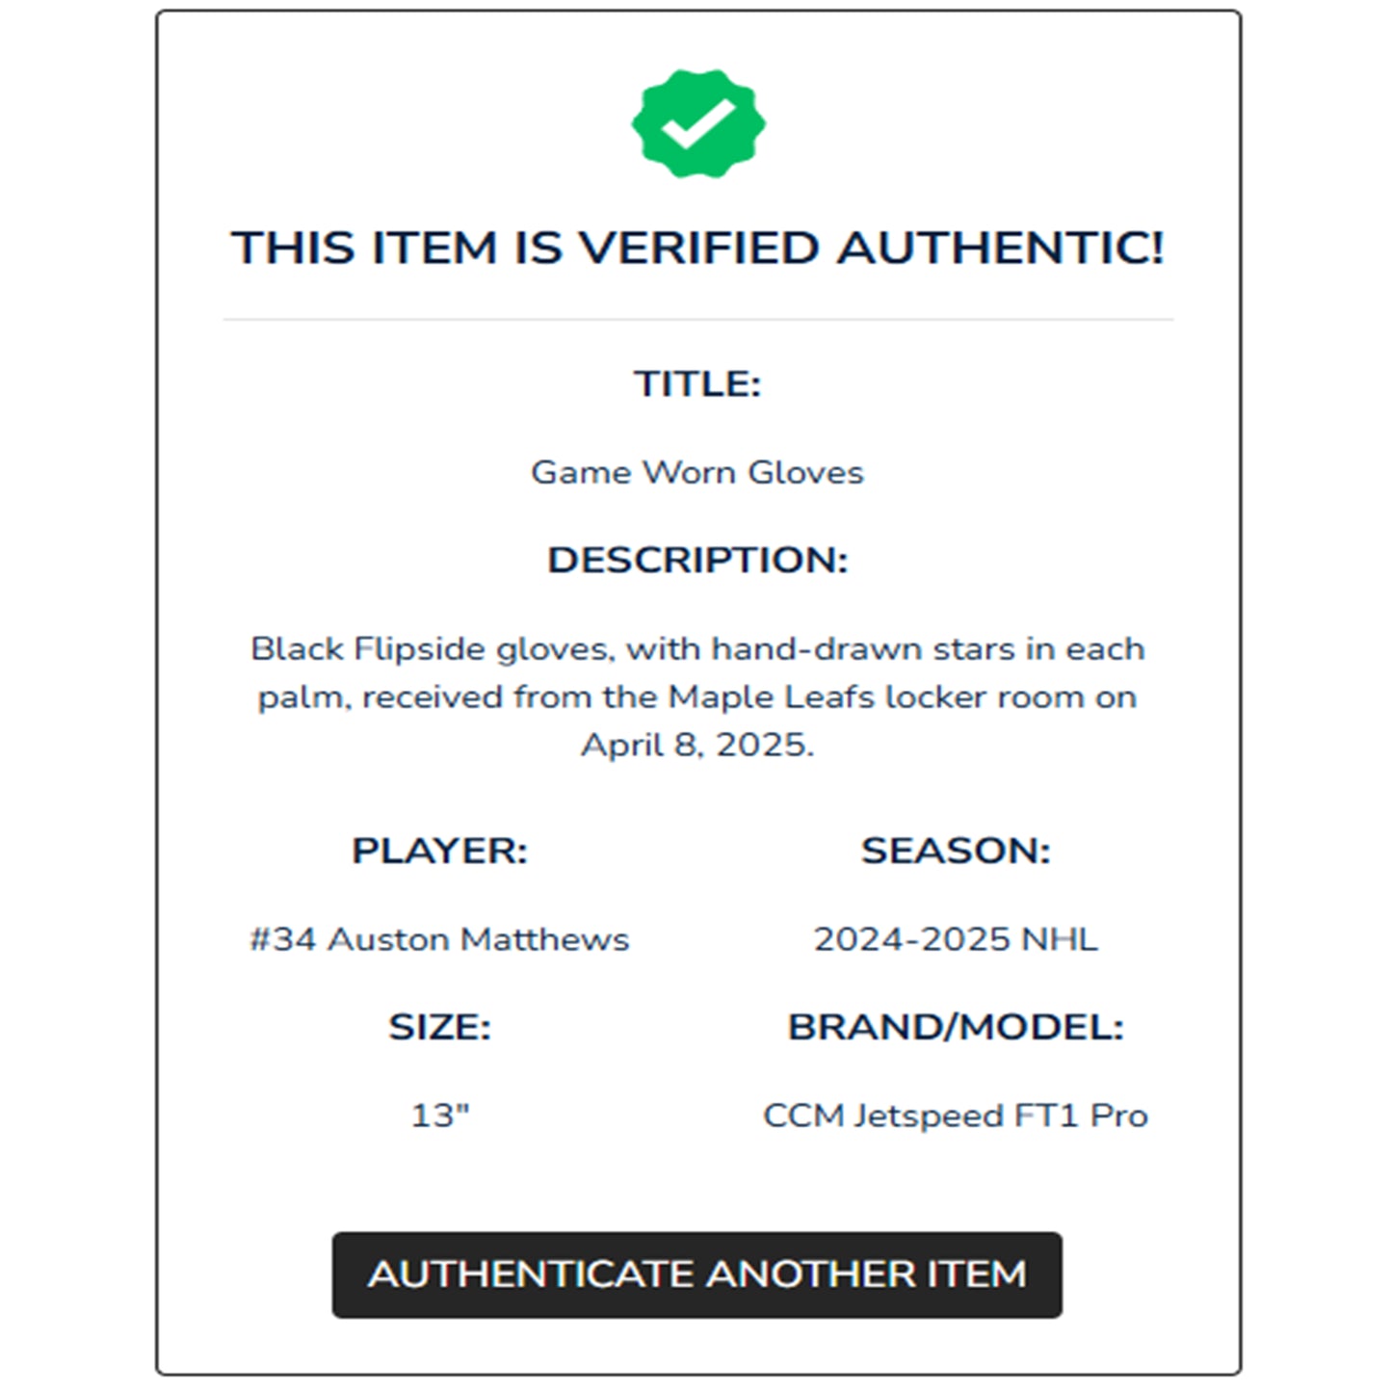
Task: Click the DESCRIPTION label
Action: 697,560
